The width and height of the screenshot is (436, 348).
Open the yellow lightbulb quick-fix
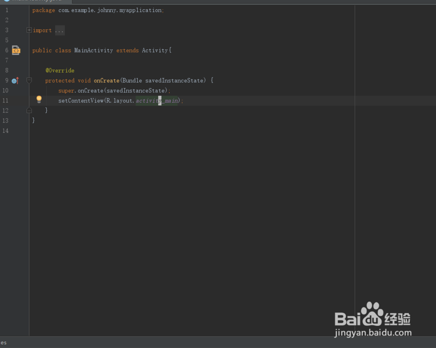tap(39, 99)
